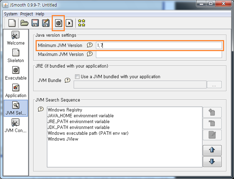Compile the project with the gear toolbar icon
The image size is (234, 179).
[x=58, y=23]
